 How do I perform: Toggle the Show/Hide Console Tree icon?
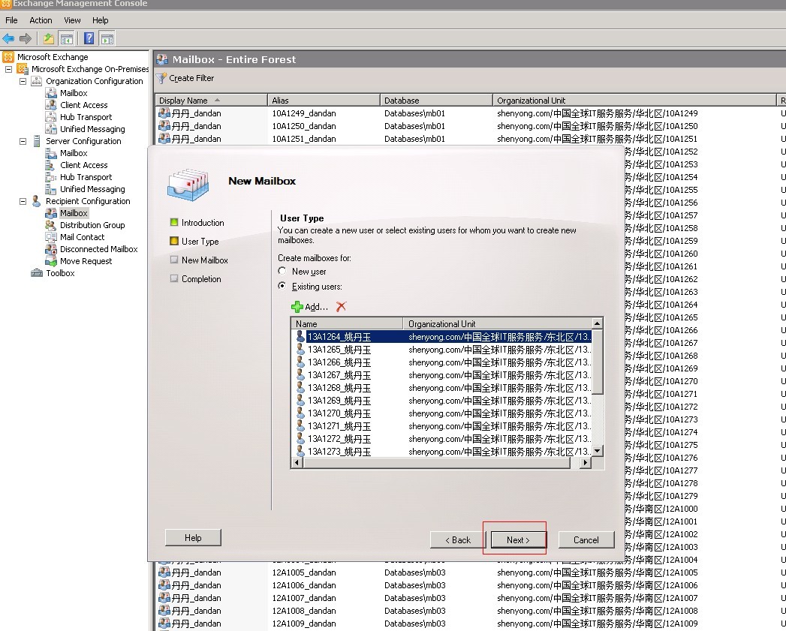pyautogui.click(x=66, y=38)
